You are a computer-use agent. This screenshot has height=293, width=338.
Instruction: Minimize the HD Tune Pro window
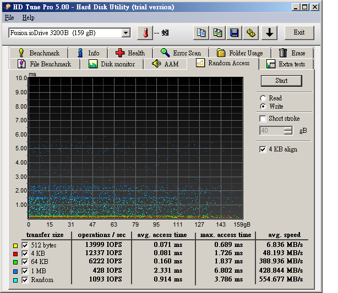click(x=296, y=7)
